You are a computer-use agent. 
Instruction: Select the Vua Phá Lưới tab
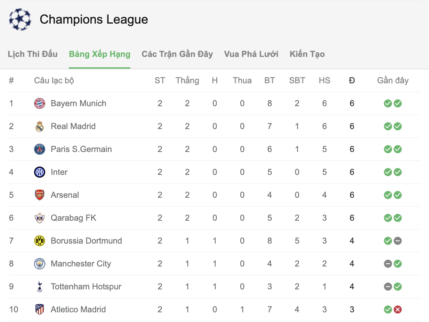[251, 54]
